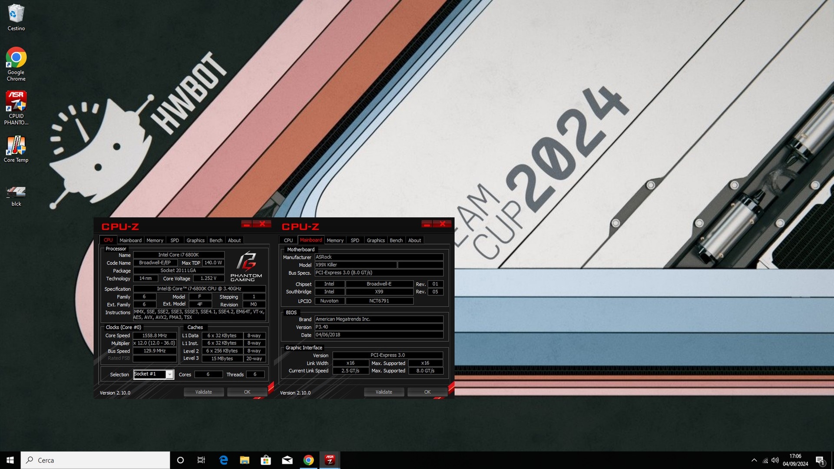The height and width of the screenshot is (469, 834).
Task: Open CPU tab in right CPU-Z window
Action: pyautogui.click(x=288, y=240)
